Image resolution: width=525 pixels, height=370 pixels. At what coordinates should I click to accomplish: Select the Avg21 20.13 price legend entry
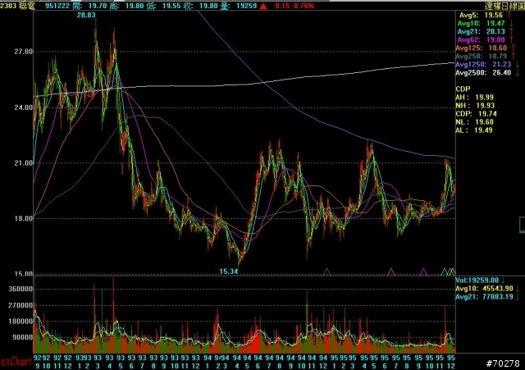pyautogui.click(x=481, y=31)
